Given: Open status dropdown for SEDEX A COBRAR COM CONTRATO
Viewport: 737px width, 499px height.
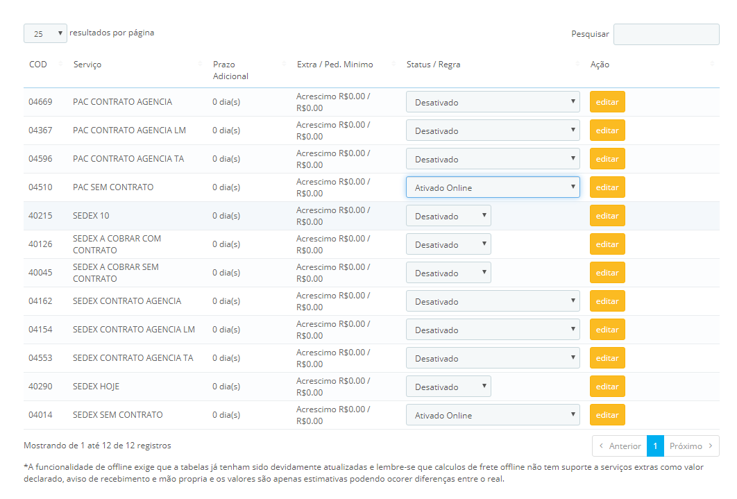Looking at the screenshot, I should point(448,244).
